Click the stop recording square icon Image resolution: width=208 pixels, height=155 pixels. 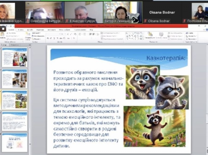click(x=3, y=29)
